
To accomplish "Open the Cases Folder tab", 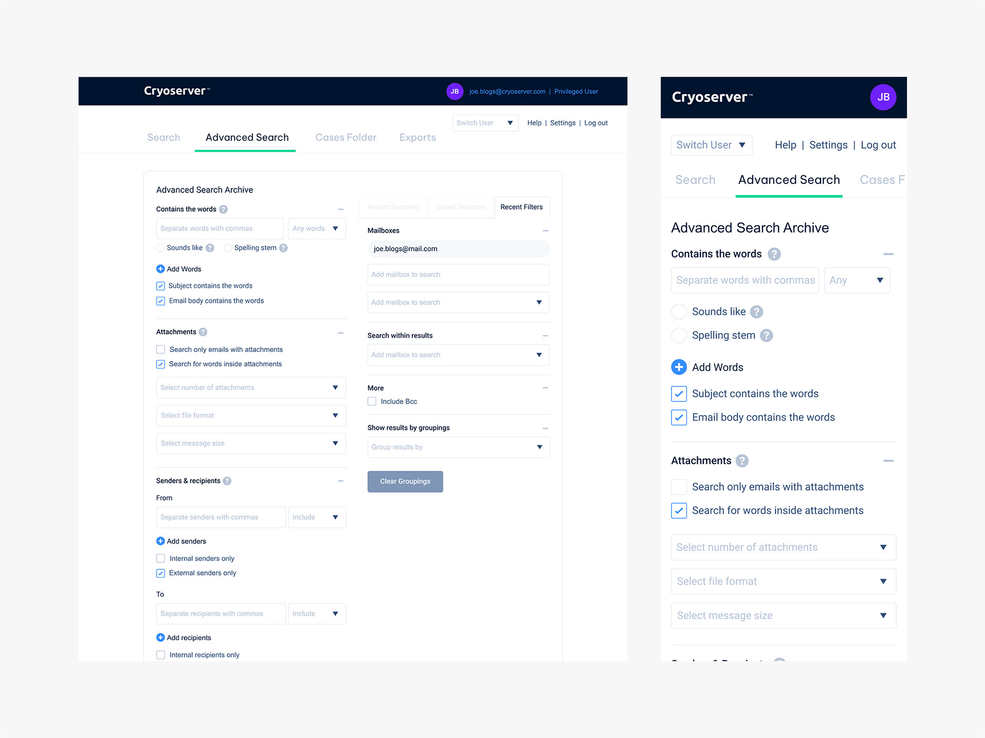I will pyautogui.click(x=346, y=137).
